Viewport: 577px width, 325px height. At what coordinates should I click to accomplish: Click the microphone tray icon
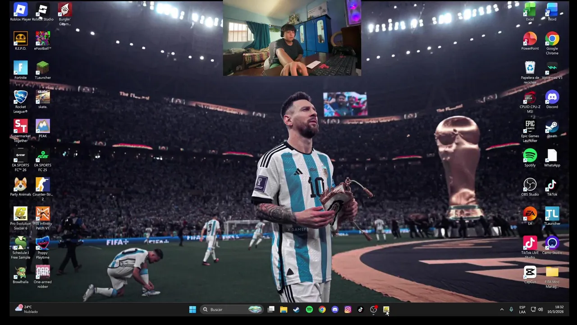point(511,309)
